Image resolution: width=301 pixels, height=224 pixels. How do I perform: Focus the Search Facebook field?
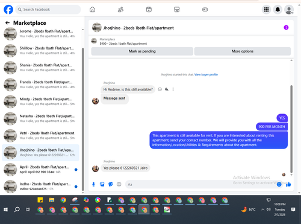click(x=48, y=10)
